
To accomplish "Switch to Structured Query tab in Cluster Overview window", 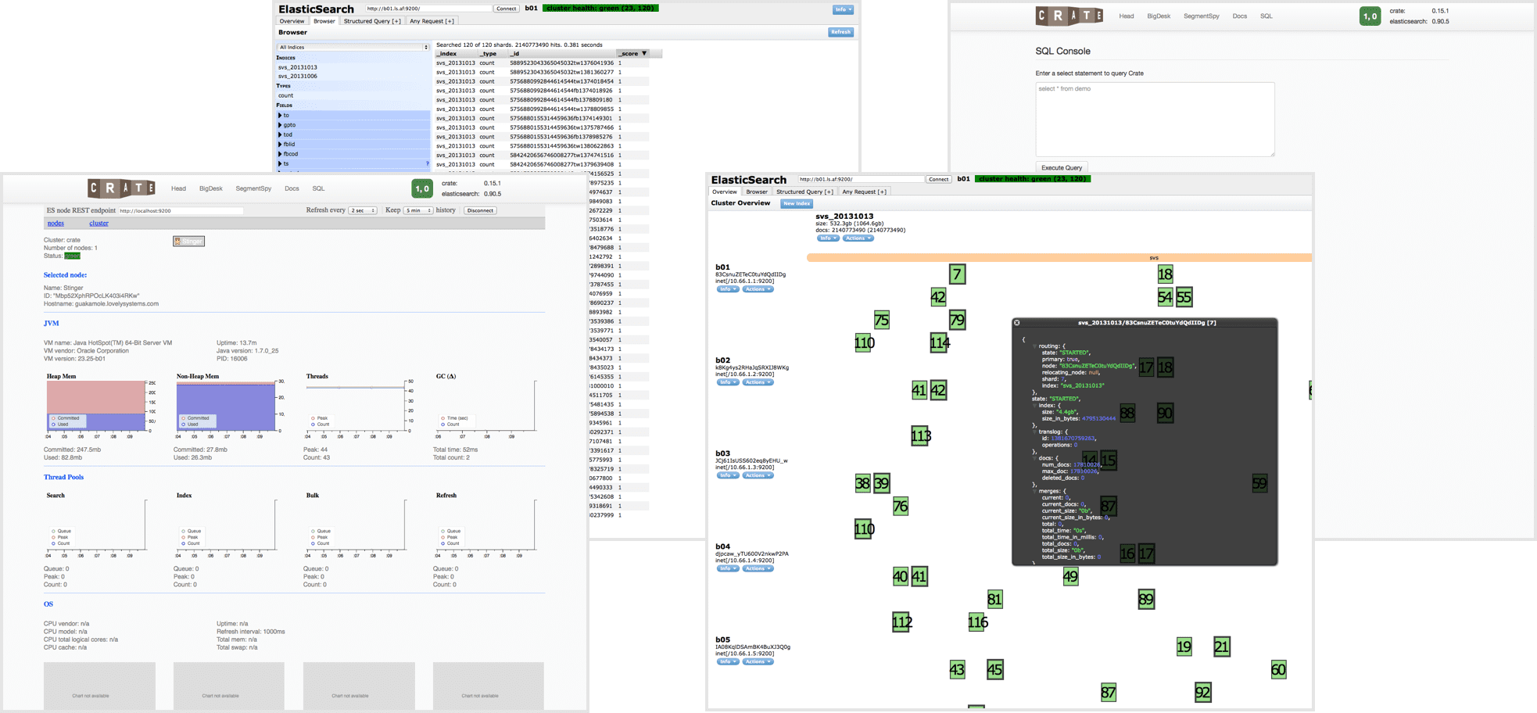I will pos(804,192).
